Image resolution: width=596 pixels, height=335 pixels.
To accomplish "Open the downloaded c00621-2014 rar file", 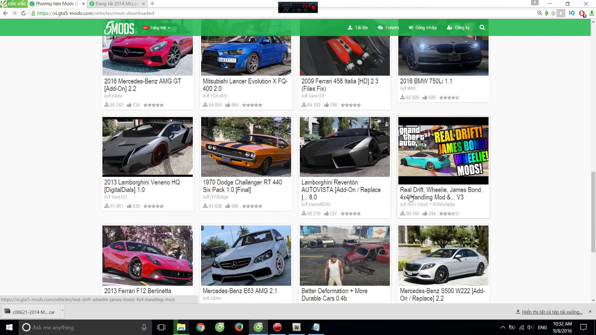I will point(30,312).
